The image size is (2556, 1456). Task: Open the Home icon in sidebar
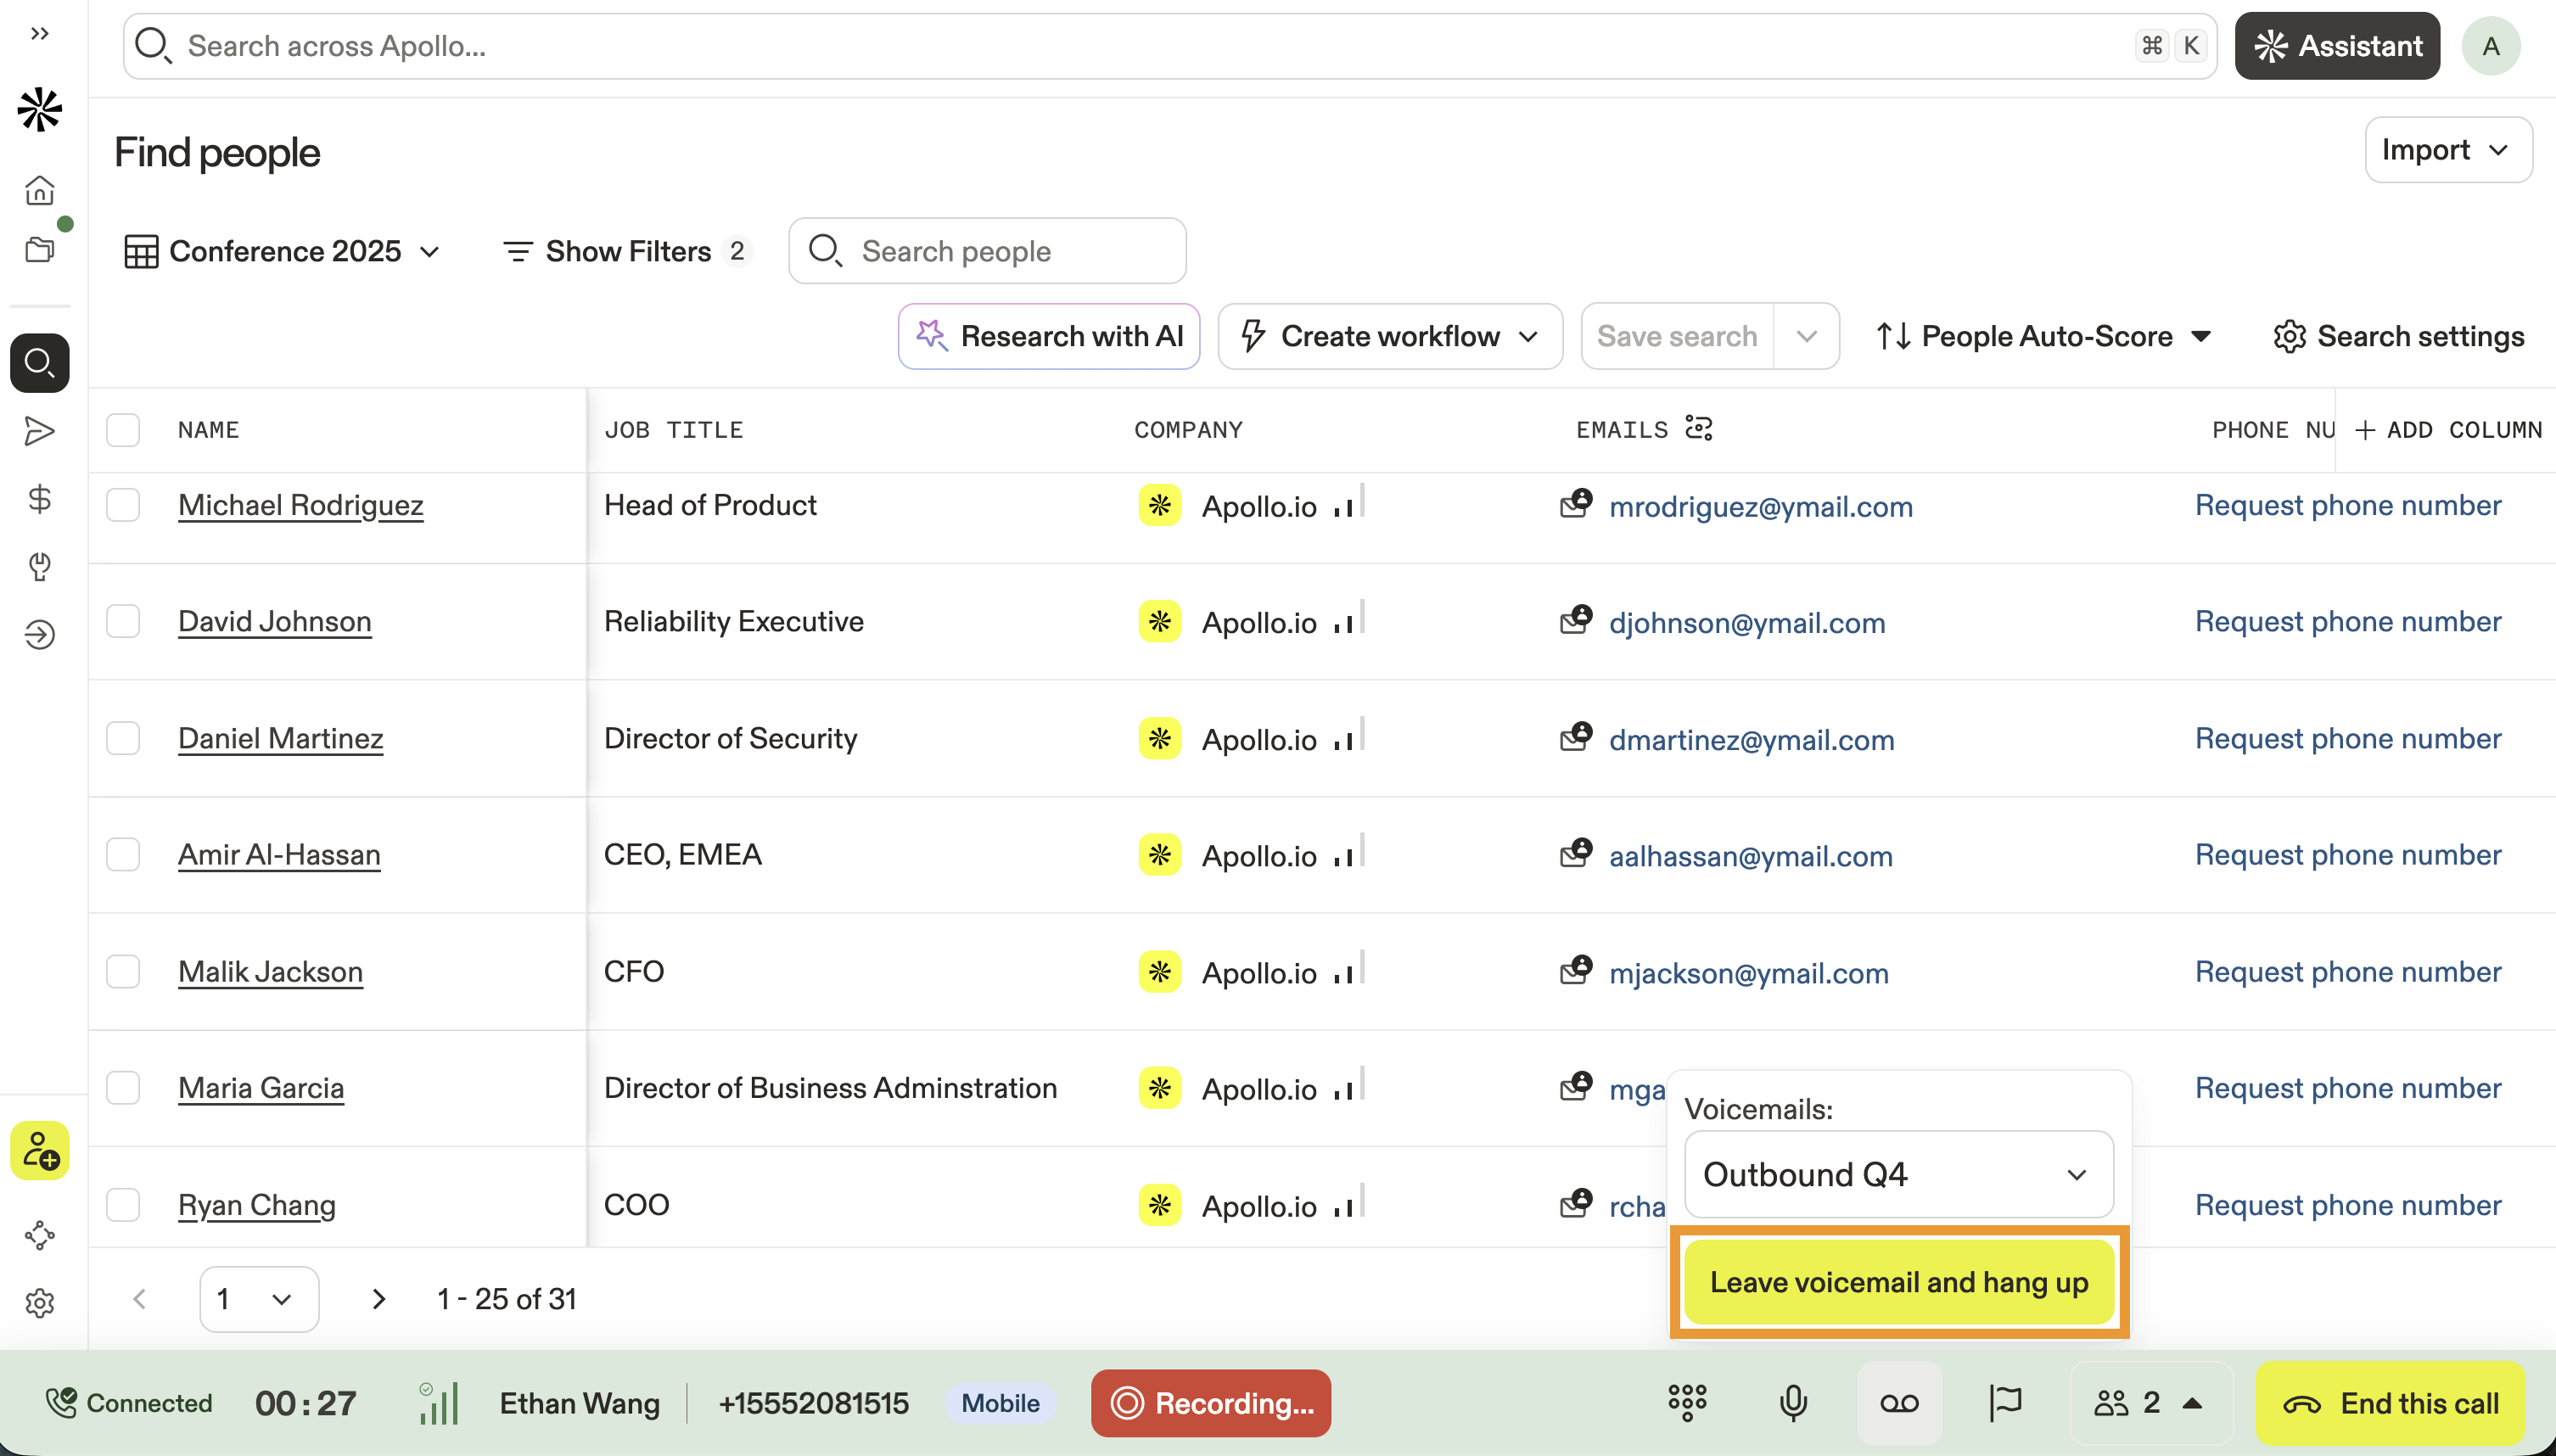(x=40, y=190)
